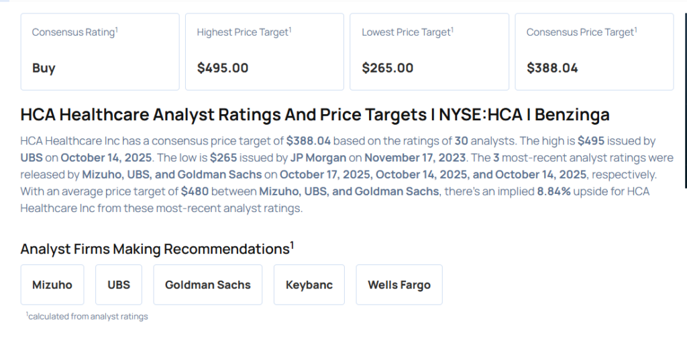Click the vertical scrollbar on right edge
Viewport: 687px width, 343px height.
pyautogui.click(x=684, y=101)
